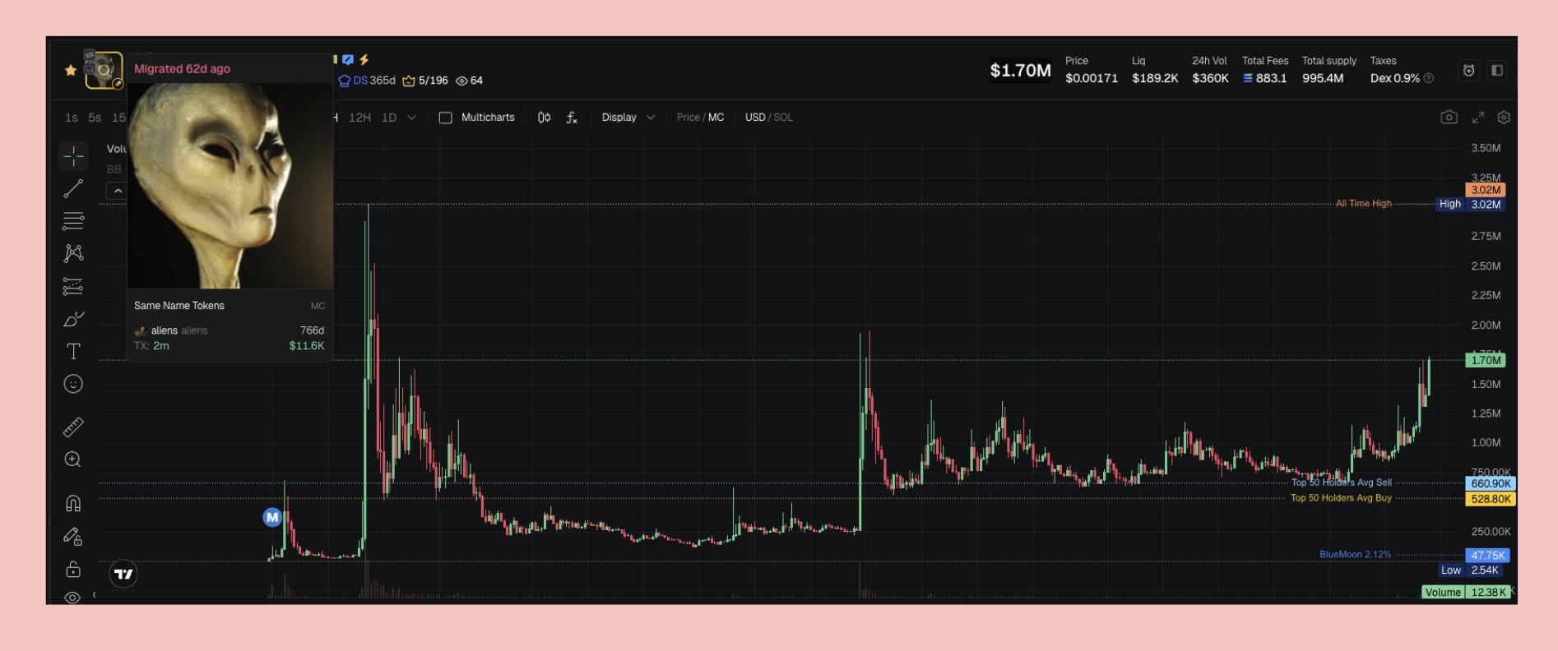Click the Top 50 Holders Avg Sell label
The height and width of the screenshot is (651, 1558).
[1341, 482]
